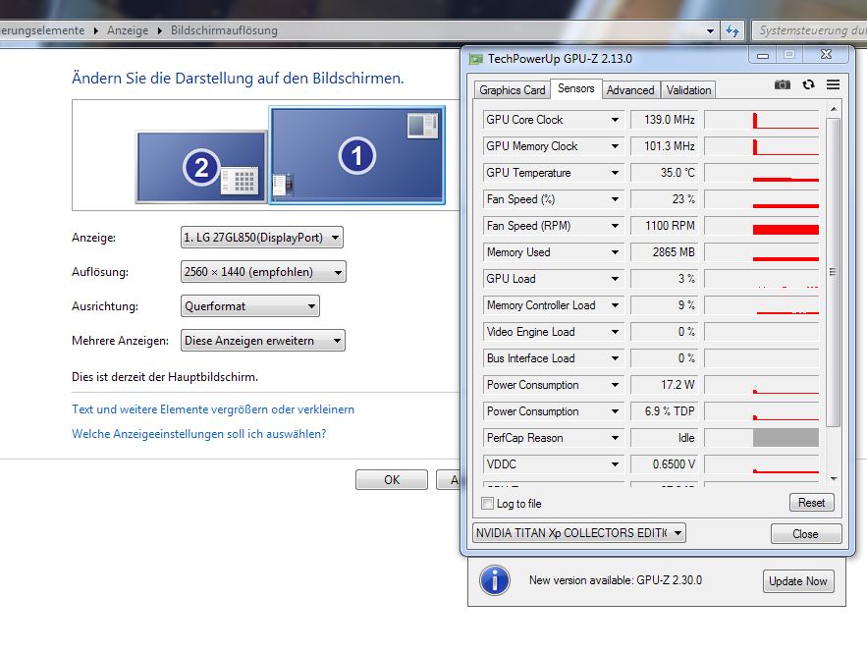Click the 0.6500 V VDDC value
867x653 pixels.
tap(664, 464)
